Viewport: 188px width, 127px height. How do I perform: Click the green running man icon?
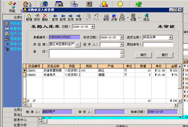(138, 4)
